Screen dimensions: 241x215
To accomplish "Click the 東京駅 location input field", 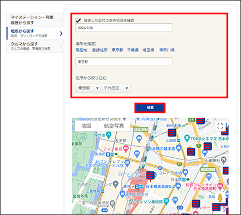I will tap(124, 62).
